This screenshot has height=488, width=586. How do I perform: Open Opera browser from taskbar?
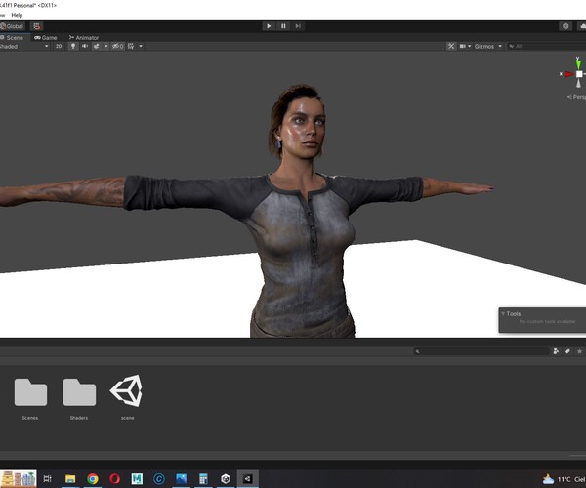(114, 478)
